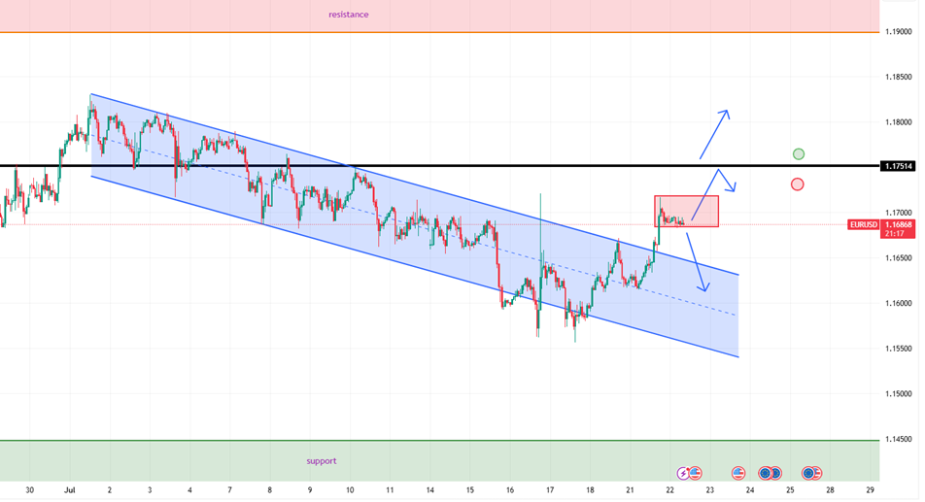Image resolution: width=925 pixels, height=502 pixels.
Task: Open the US flag event beside the lightning icon
Action: (x=695, y=473)
